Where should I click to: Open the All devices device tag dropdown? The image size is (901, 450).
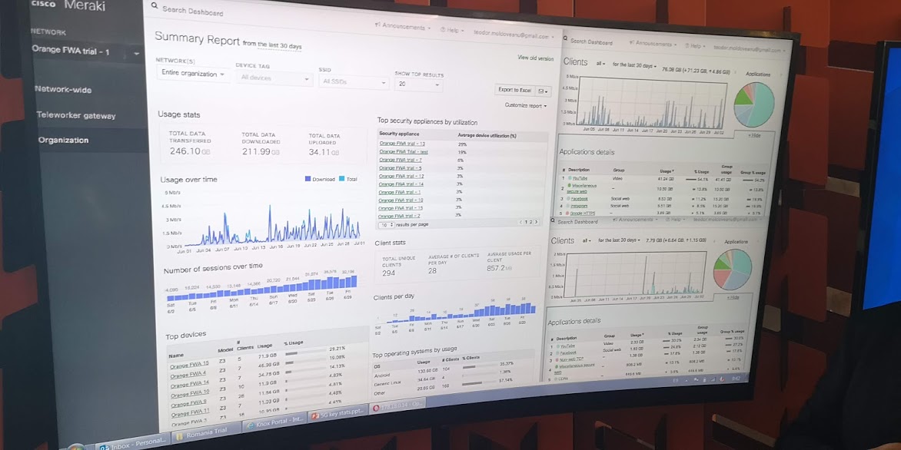274,78
